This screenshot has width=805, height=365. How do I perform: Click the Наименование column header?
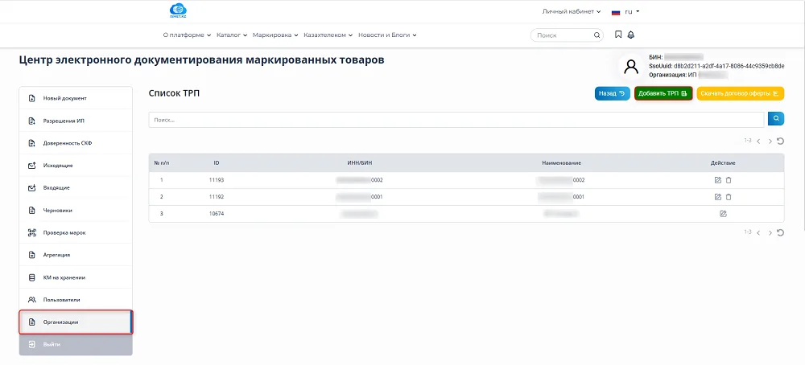pos(561,163)
